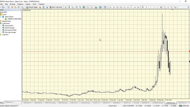
Task: Switch to the AUDNZD,Weekly chart tab
Action: pyautogui.click(x=158, y=103)
